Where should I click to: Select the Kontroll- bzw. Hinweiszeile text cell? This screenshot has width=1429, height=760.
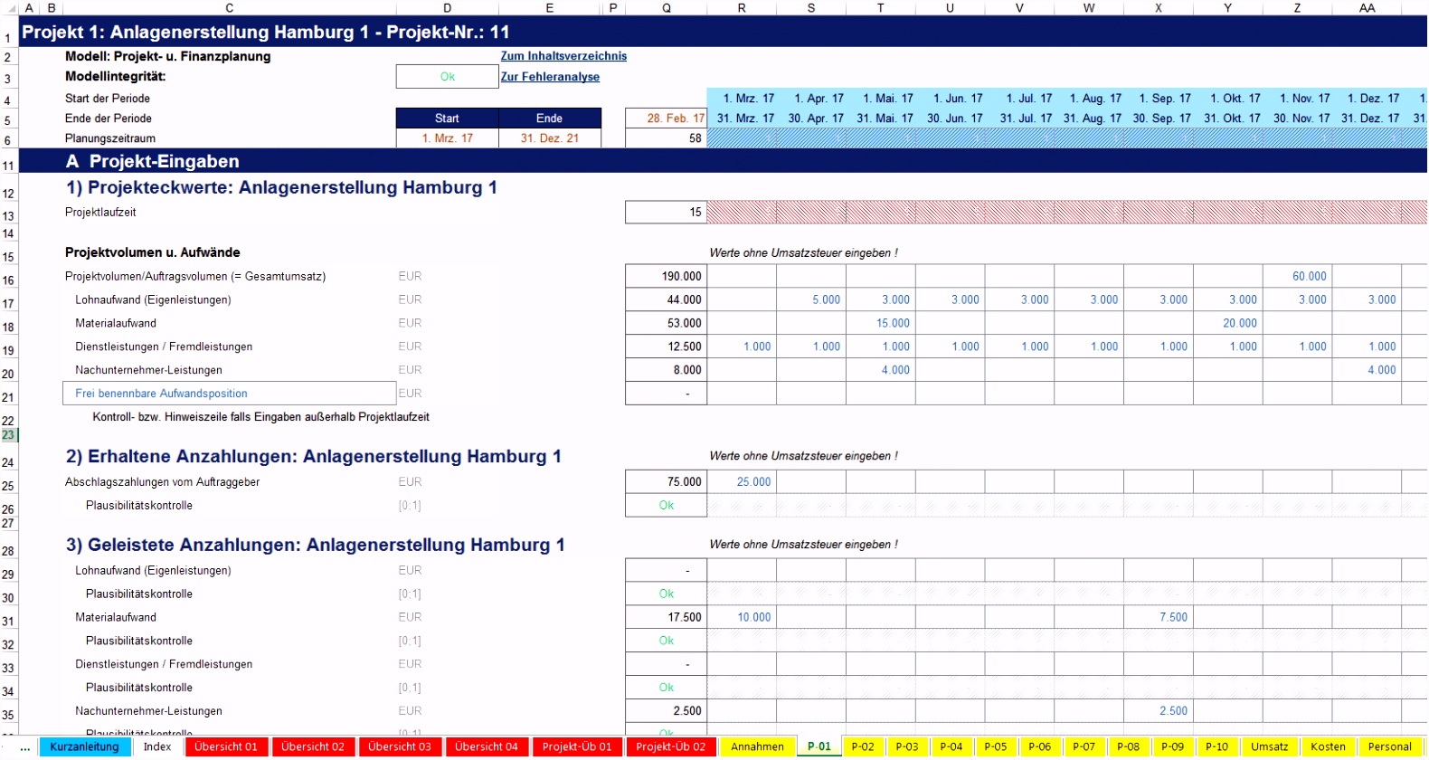[x=260, y=417]
